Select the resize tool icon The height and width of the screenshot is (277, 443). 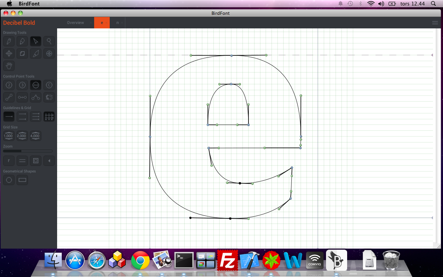point(22,54)
